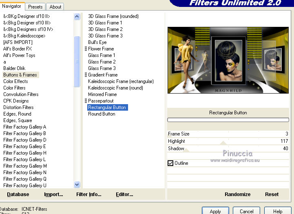This screenshot has width=294, height=214.
Task: Select Edges, Round category
Action: coord(17,114)
